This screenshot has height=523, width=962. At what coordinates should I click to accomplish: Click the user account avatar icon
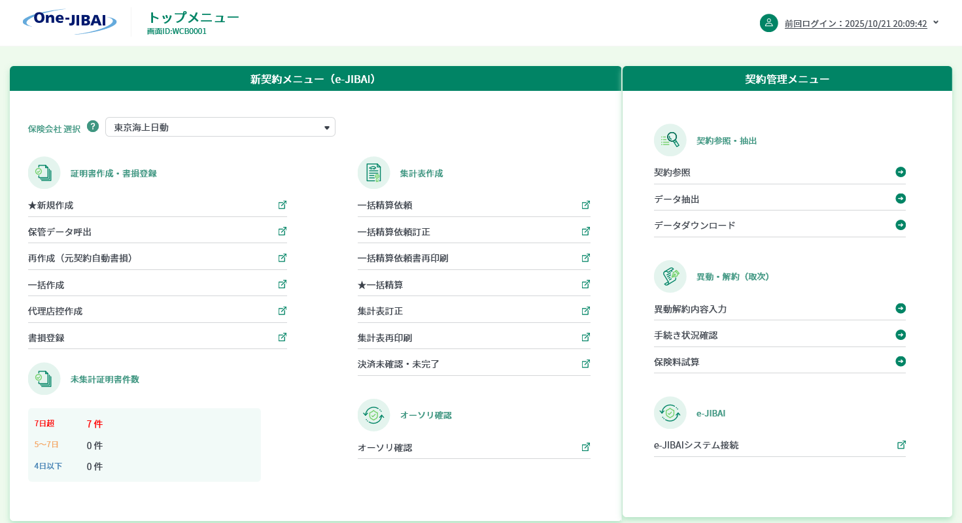768,23
